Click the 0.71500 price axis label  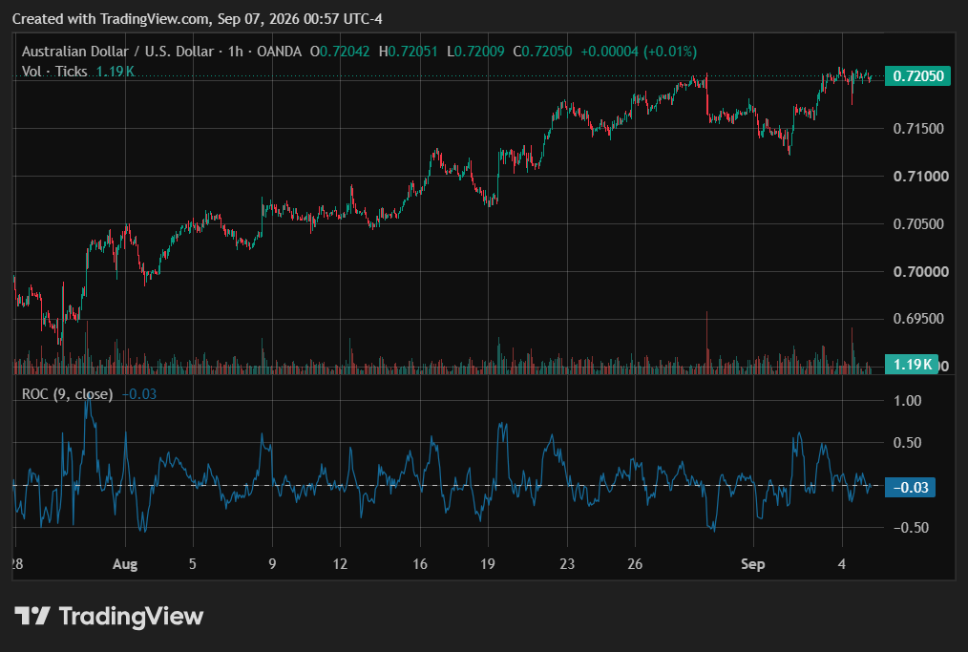tap(918, 129)
